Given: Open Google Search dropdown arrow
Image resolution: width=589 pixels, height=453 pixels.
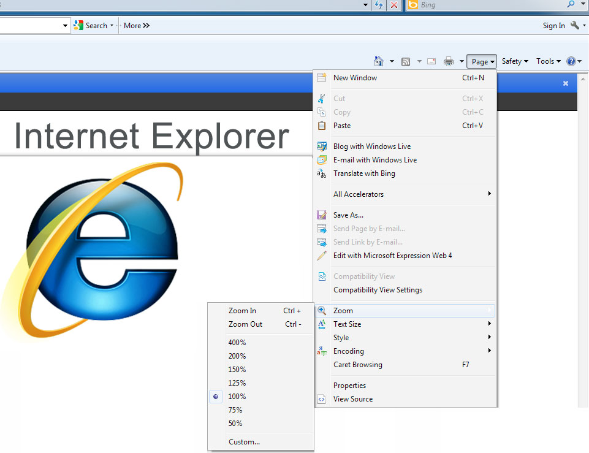Looking at the screenshot, I should click(112, 26).
